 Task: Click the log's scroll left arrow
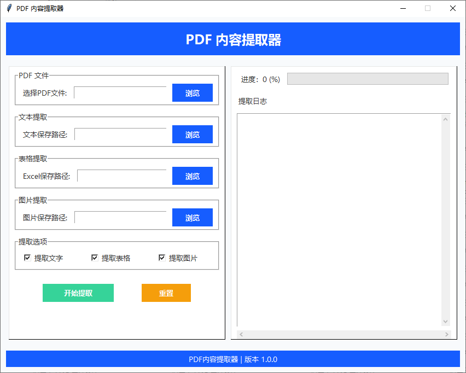click(x=242, y=334)
